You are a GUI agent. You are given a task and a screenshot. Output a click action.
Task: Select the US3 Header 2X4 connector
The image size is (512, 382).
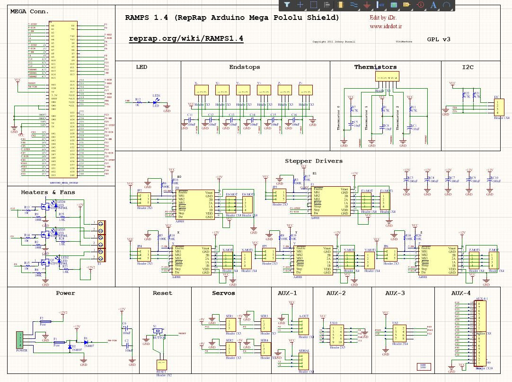400,334
